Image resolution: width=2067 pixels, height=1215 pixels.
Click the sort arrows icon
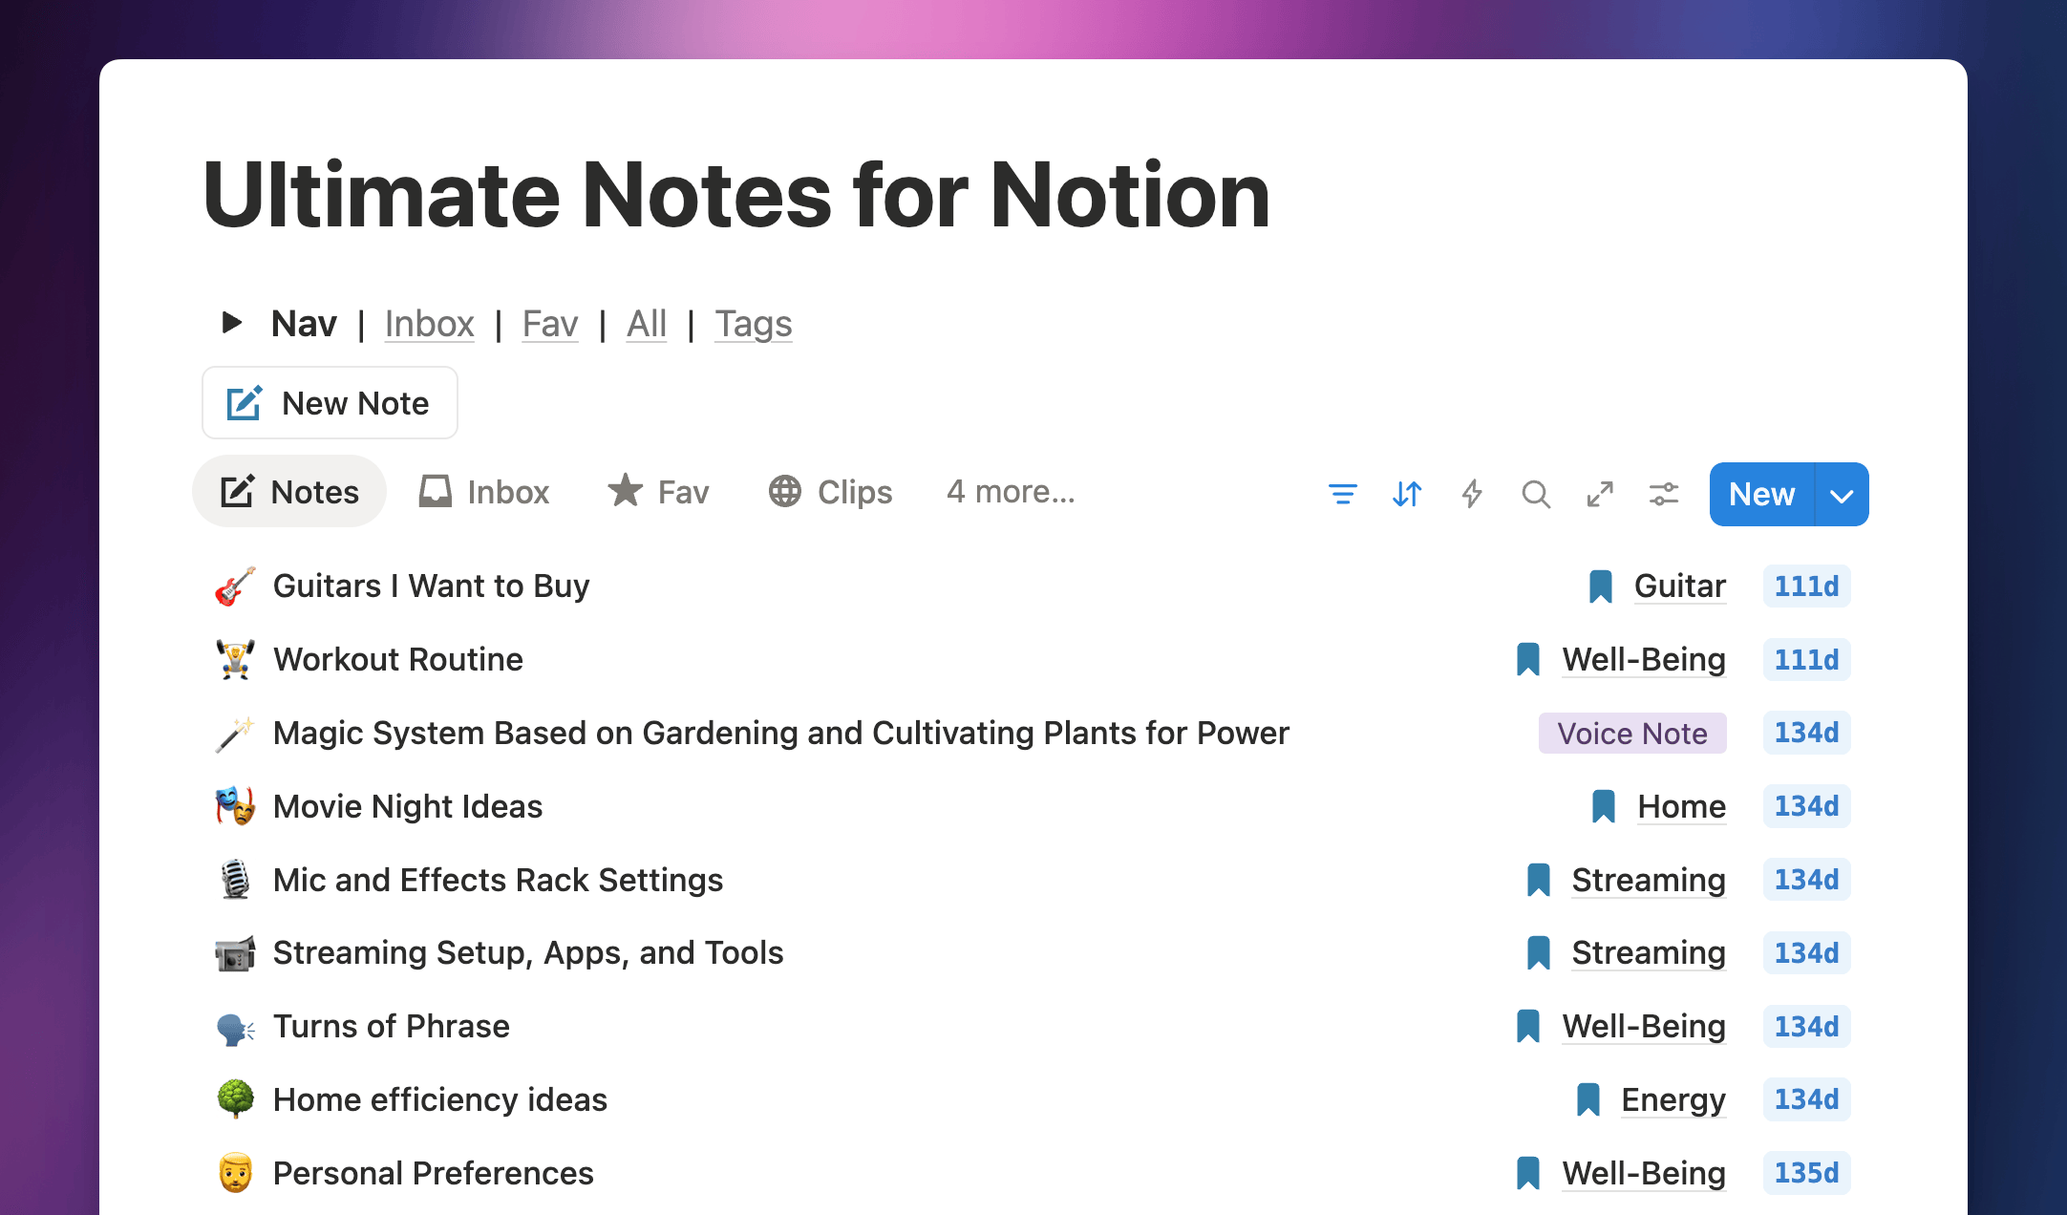1407,494
